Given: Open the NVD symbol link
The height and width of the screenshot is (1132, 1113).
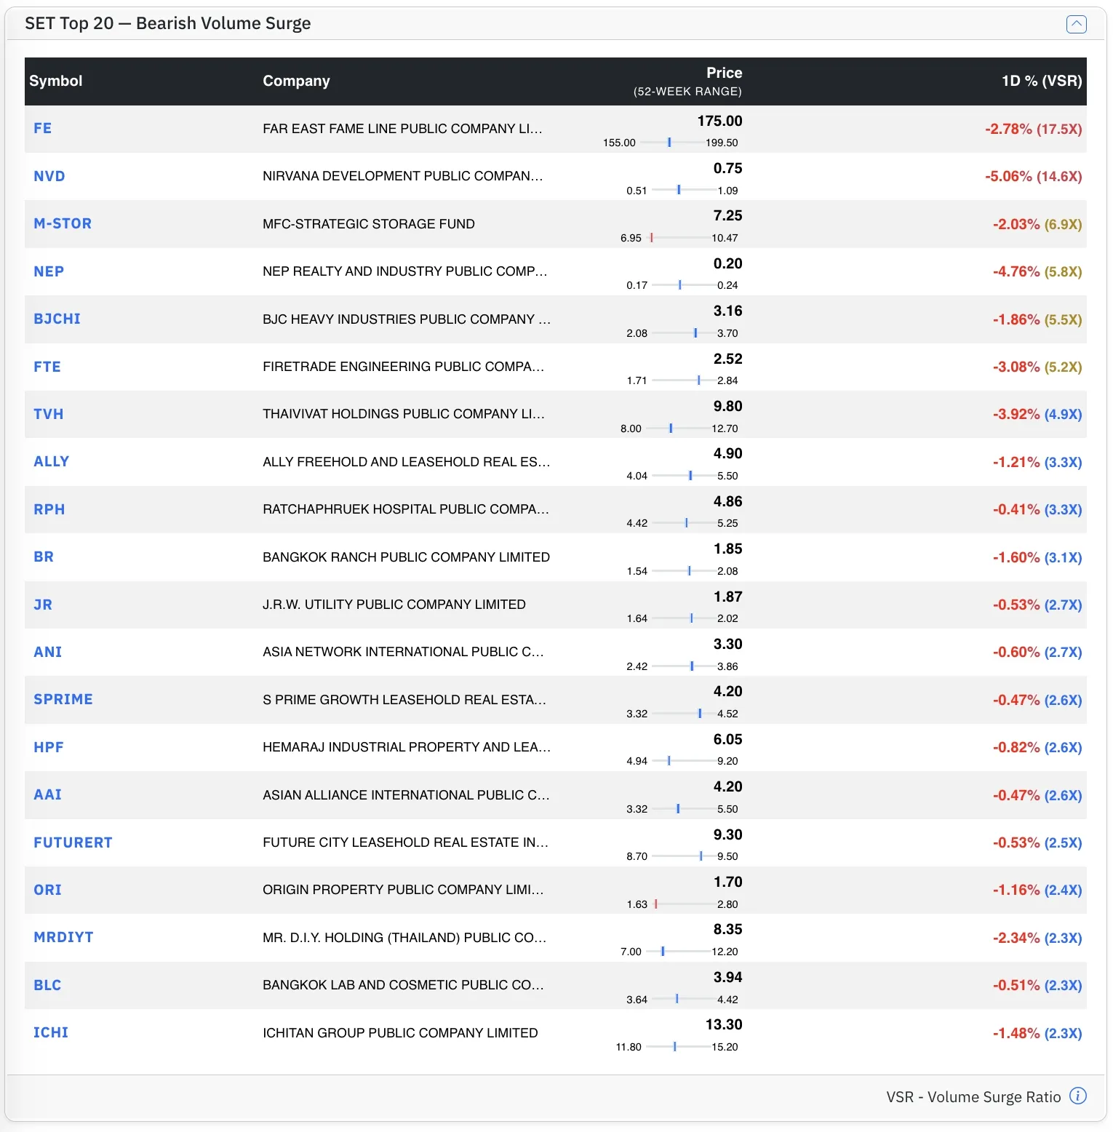Looking at the screenshot, I should pyautogui.click(x=49, y=176).
